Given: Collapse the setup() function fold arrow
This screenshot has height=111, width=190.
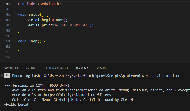Looking at the screenshot, I should click(x=15, y=15).
